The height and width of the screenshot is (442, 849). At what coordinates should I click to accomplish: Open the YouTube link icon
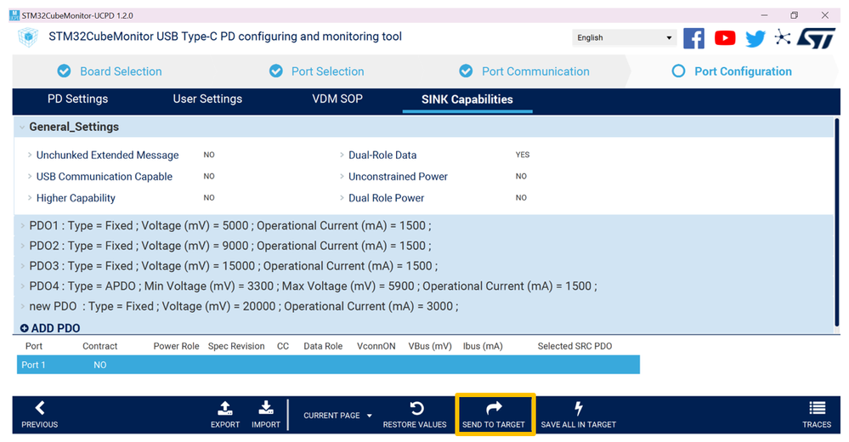click(725, 37)
